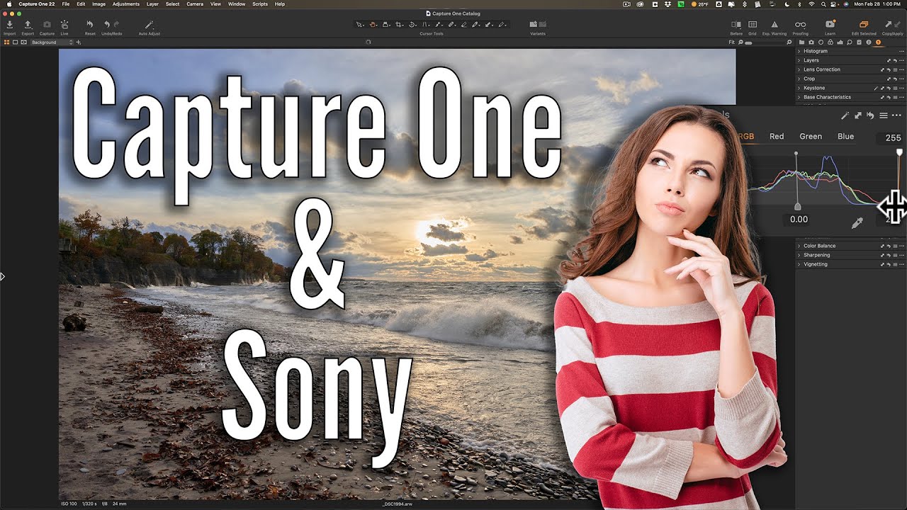This screenshot has height=510, width=907.
Task: Click the Dropbox menu bar icon
Action: pos(668,4)
